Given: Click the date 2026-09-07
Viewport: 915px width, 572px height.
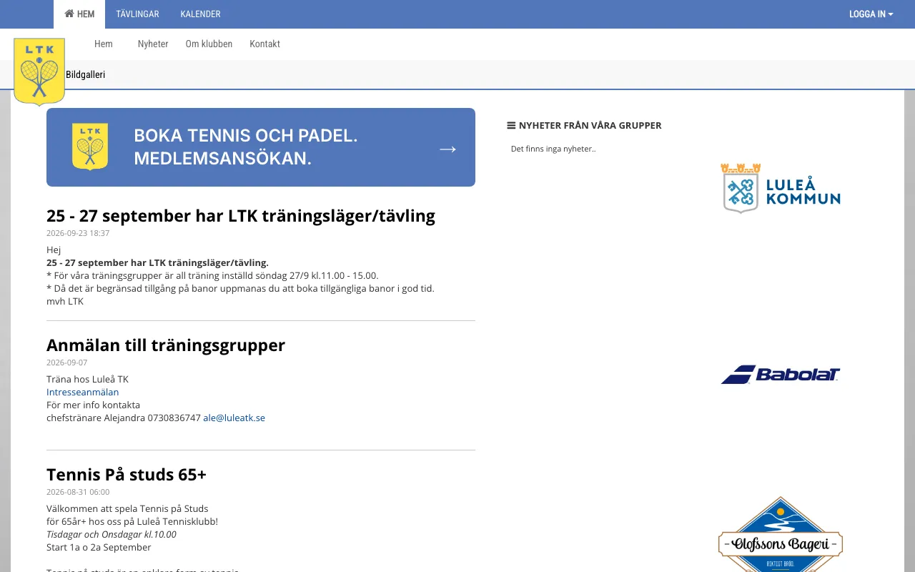Looking at the screenshot, I should point(66,363).
